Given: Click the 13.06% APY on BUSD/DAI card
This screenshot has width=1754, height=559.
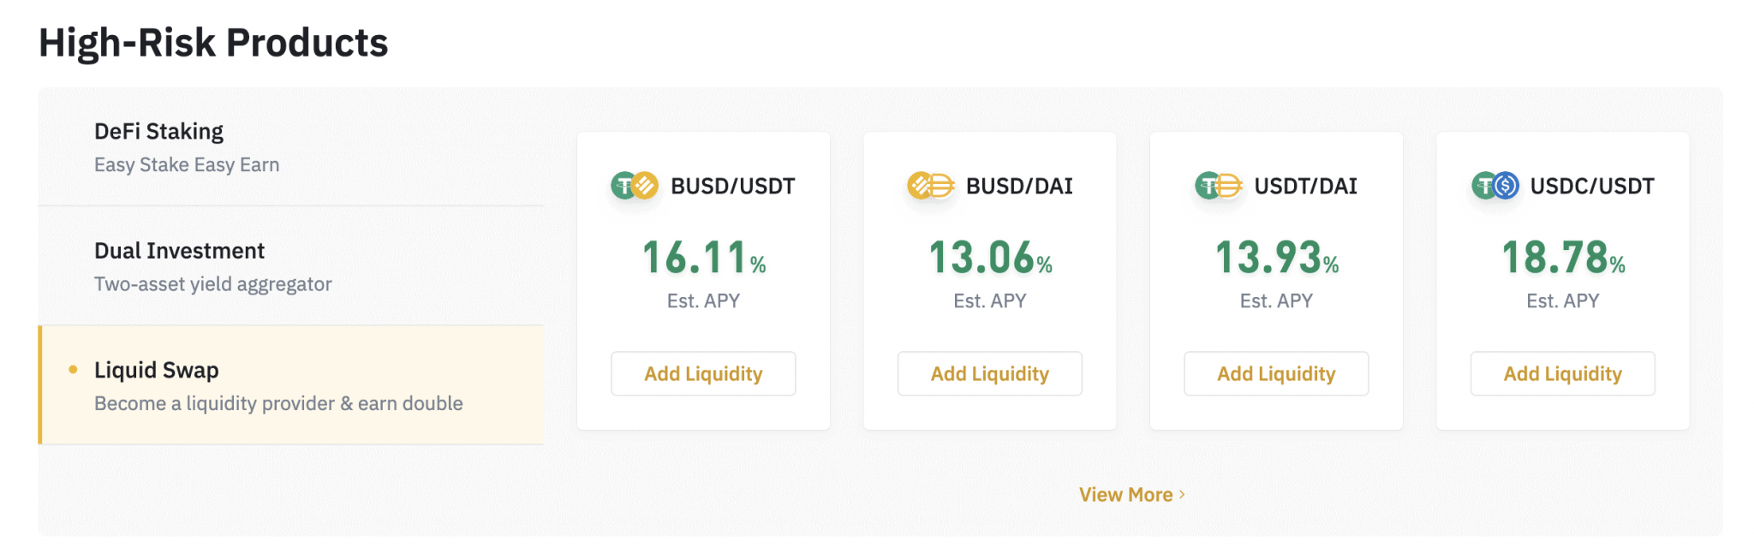Looking at the screenshot, I should point(990,258).
